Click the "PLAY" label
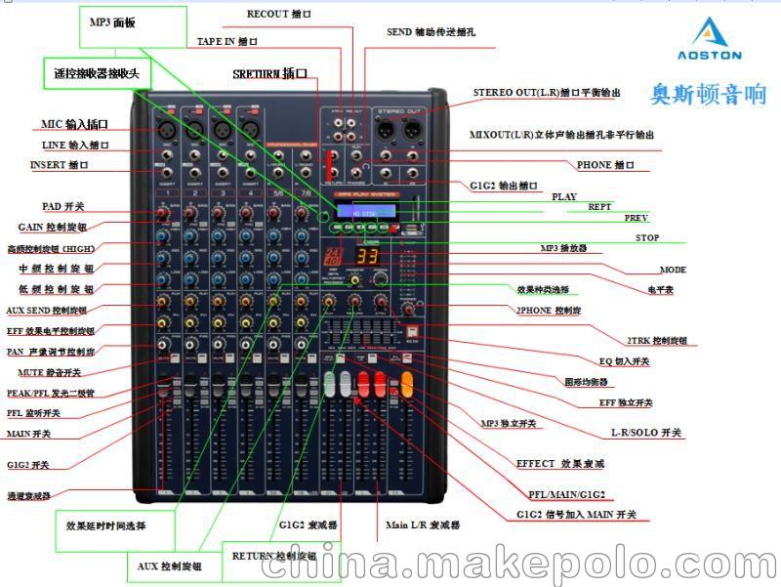 pyautogui.click(x=564, y=197)
